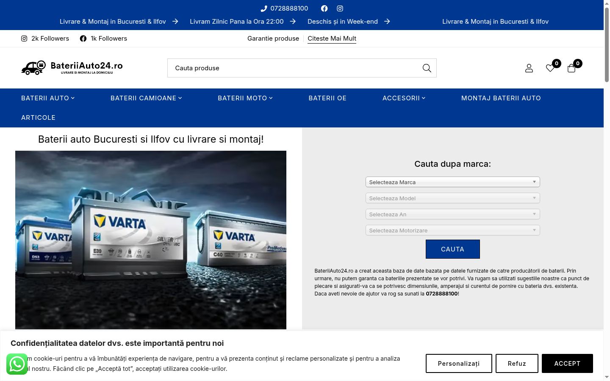Open Instagram 2k Followers icon
610x381 pixels.
pyautogui.click(x=24, y=39)
